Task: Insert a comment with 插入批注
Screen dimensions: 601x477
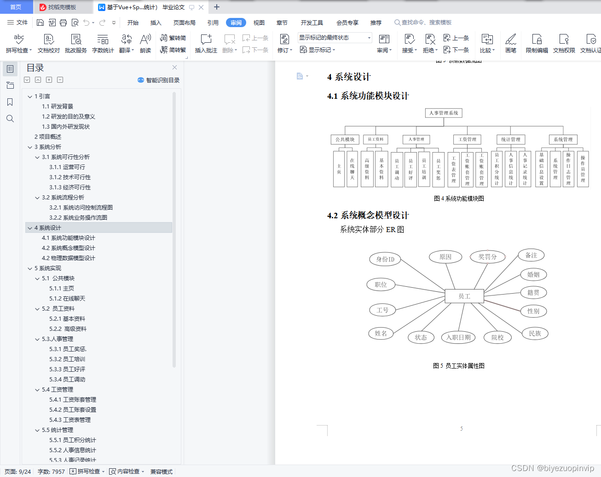Action: [x=206, y=43]
